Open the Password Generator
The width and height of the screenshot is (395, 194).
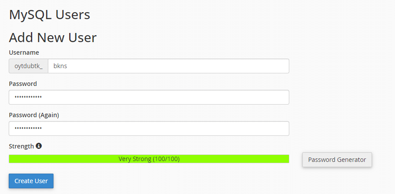337,160
